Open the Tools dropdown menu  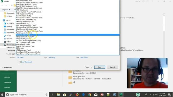tap(89, 67)
